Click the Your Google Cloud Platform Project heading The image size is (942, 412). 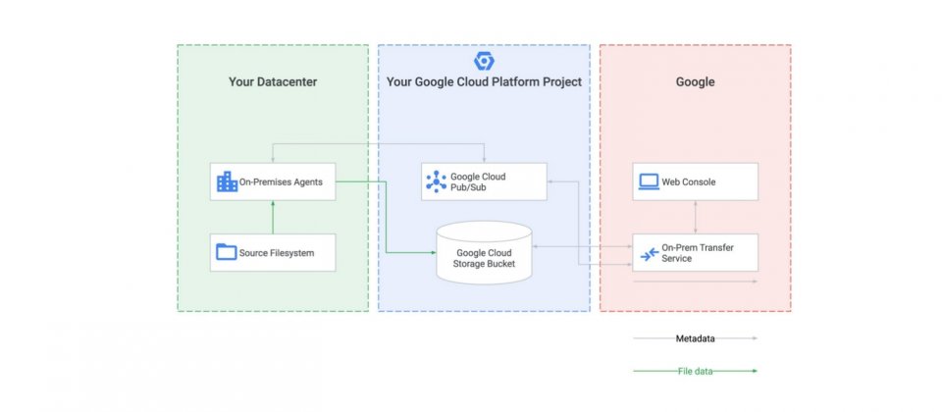click(484, 81)
